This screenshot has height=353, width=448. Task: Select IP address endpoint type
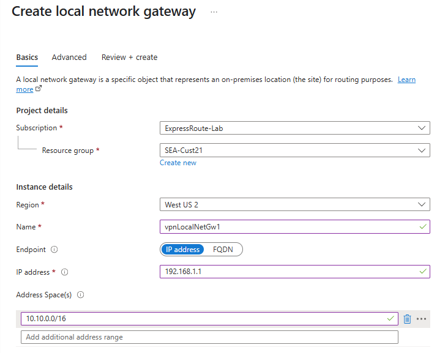(x=182, y=250)
